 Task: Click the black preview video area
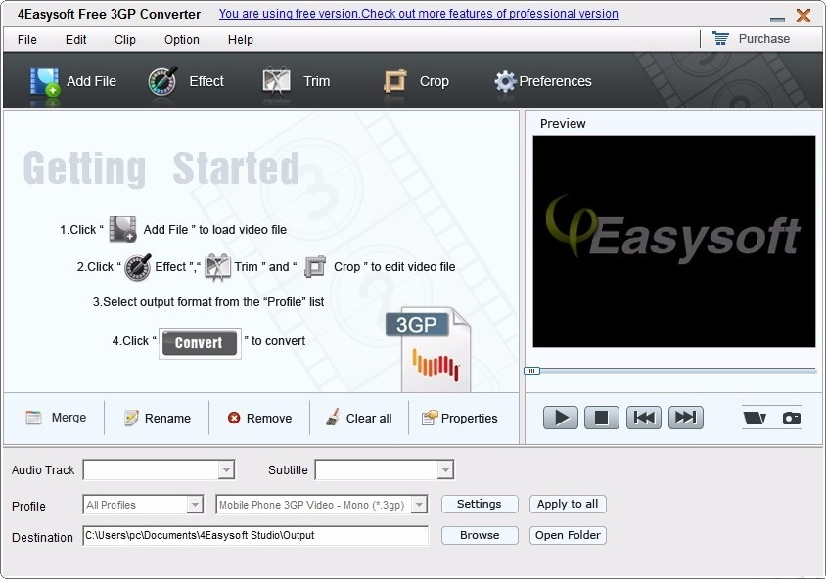tap(673, 242)
